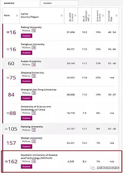Open Explore button for Peking University
Image resolution: width=123 pixels, height=173 pixels.
(27, 36)
